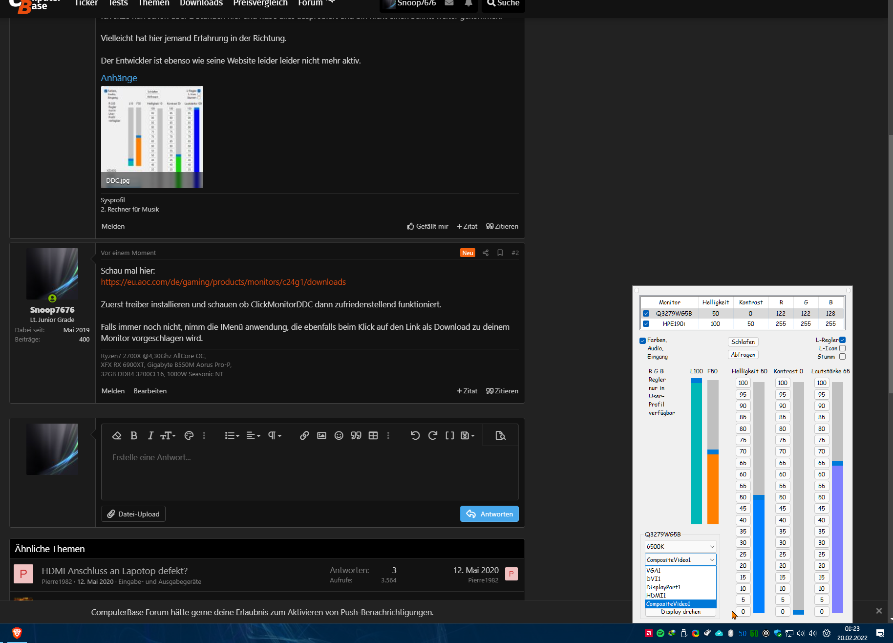Open Brave browser from taskbar
This screenshot has height=643, width=893.
click(x=17, y=633)
